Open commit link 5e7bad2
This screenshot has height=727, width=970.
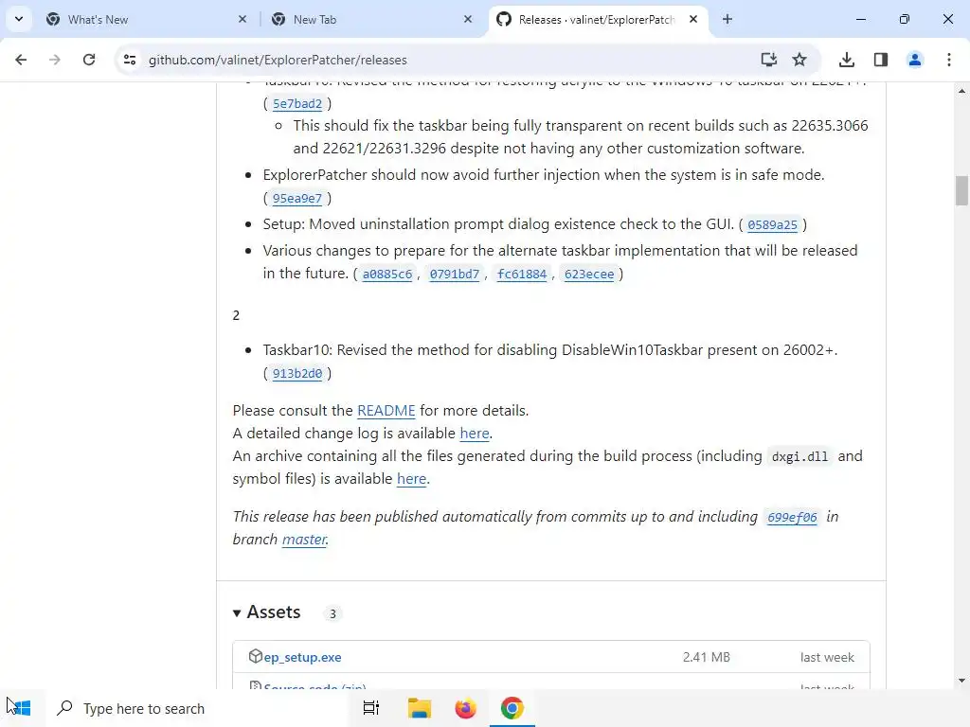[296, 104]
